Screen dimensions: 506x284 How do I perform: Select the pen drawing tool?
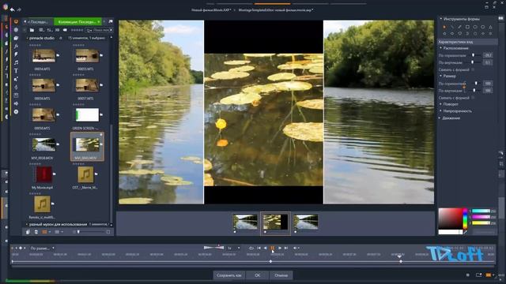click(x=459, y=27)
